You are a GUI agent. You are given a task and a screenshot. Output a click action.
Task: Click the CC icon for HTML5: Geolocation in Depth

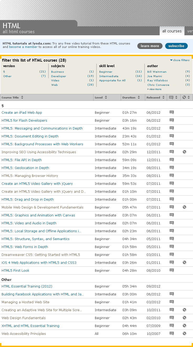172,168
